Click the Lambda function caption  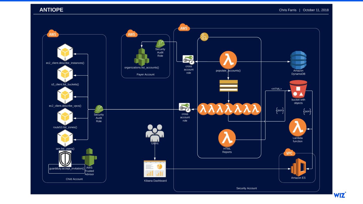[298, 140]
